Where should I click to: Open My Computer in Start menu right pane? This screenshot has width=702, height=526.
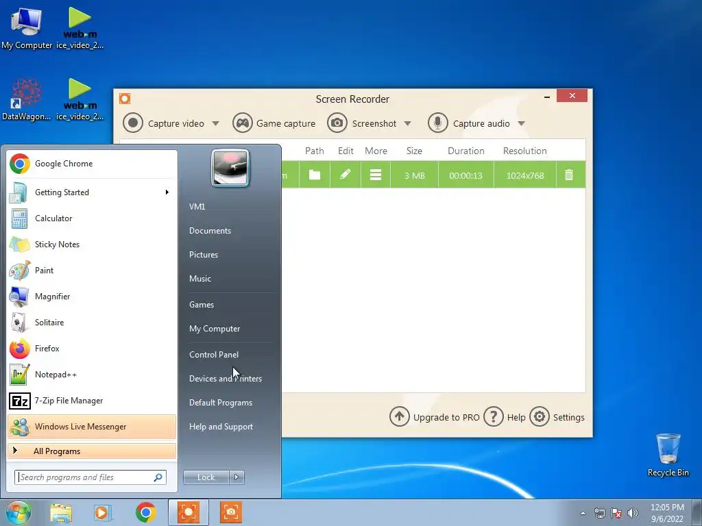tap(215, 329)
